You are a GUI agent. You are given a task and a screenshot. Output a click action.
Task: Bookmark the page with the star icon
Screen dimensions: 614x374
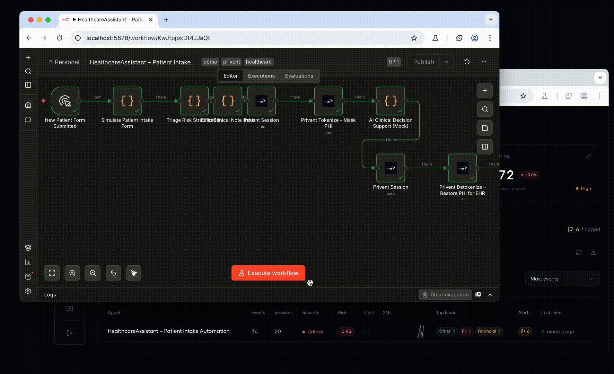click(x=414, y=38)
